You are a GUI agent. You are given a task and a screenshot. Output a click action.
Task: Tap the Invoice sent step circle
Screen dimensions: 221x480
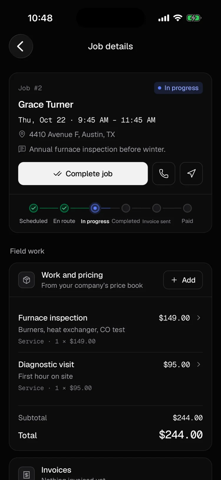[x=156, y=208]
